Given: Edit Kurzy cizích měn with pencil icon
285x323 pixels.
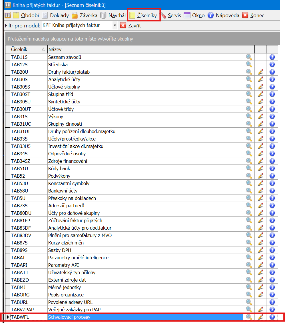Looking at the screenshot, I should [x=260, y=243].
